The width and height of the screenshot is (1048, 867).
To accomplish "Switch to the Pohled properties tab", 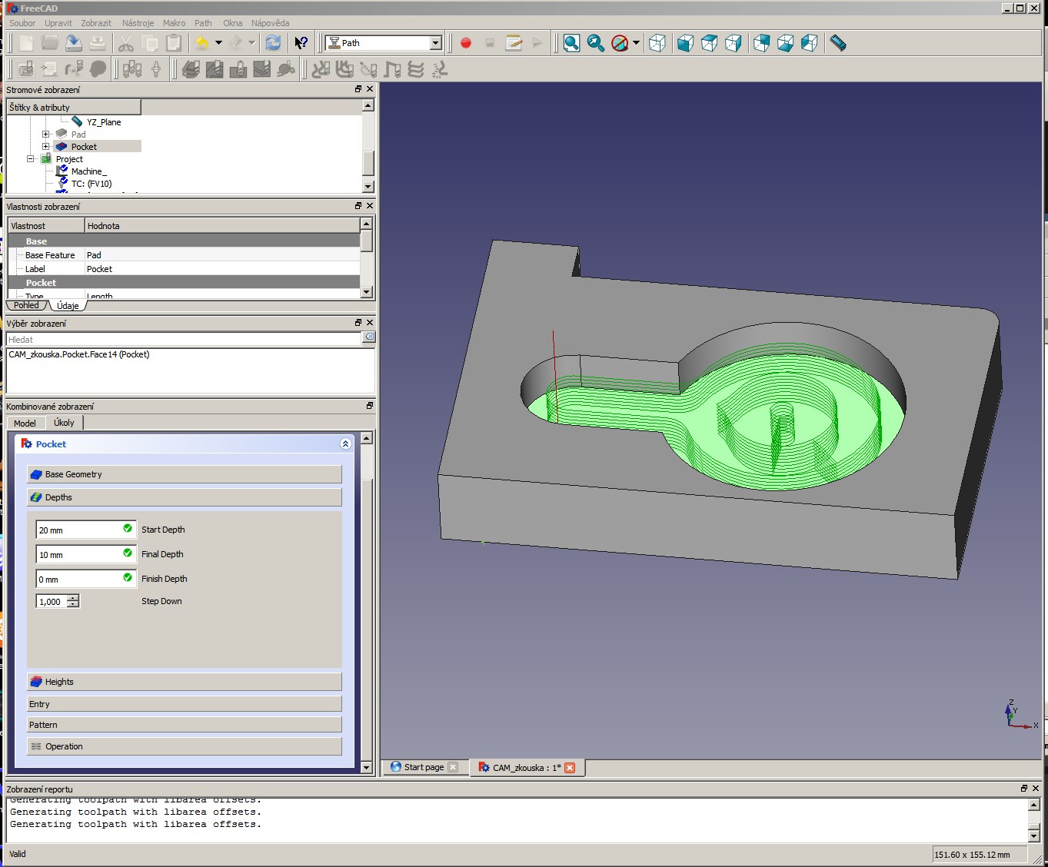I will click(26, 306).
